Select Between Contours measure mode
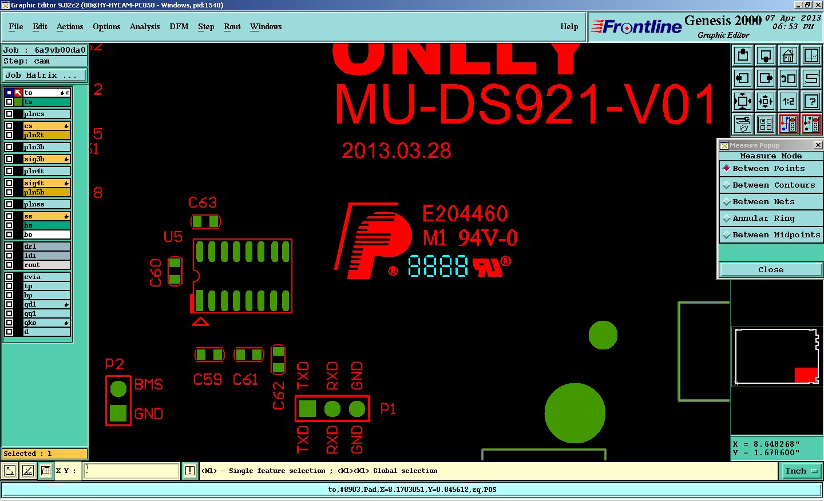Viewport: 824px width, 501px height. [x=771, y=185]
